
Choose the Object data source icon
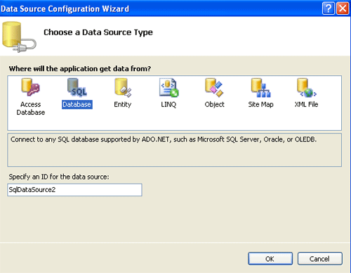point(214,87)
